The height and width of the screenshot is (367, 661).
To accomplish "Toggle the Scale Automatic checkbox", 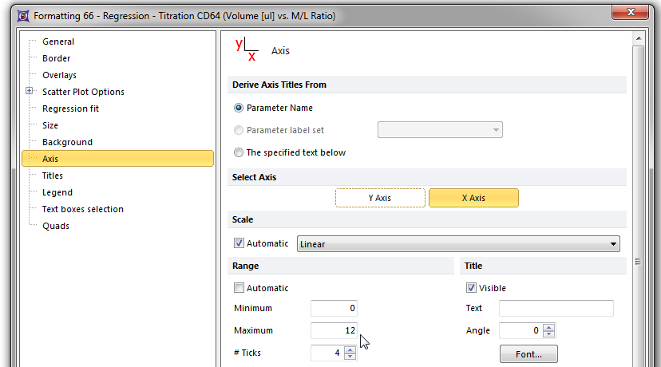I will pyautogui.click(x=239, y=243).
